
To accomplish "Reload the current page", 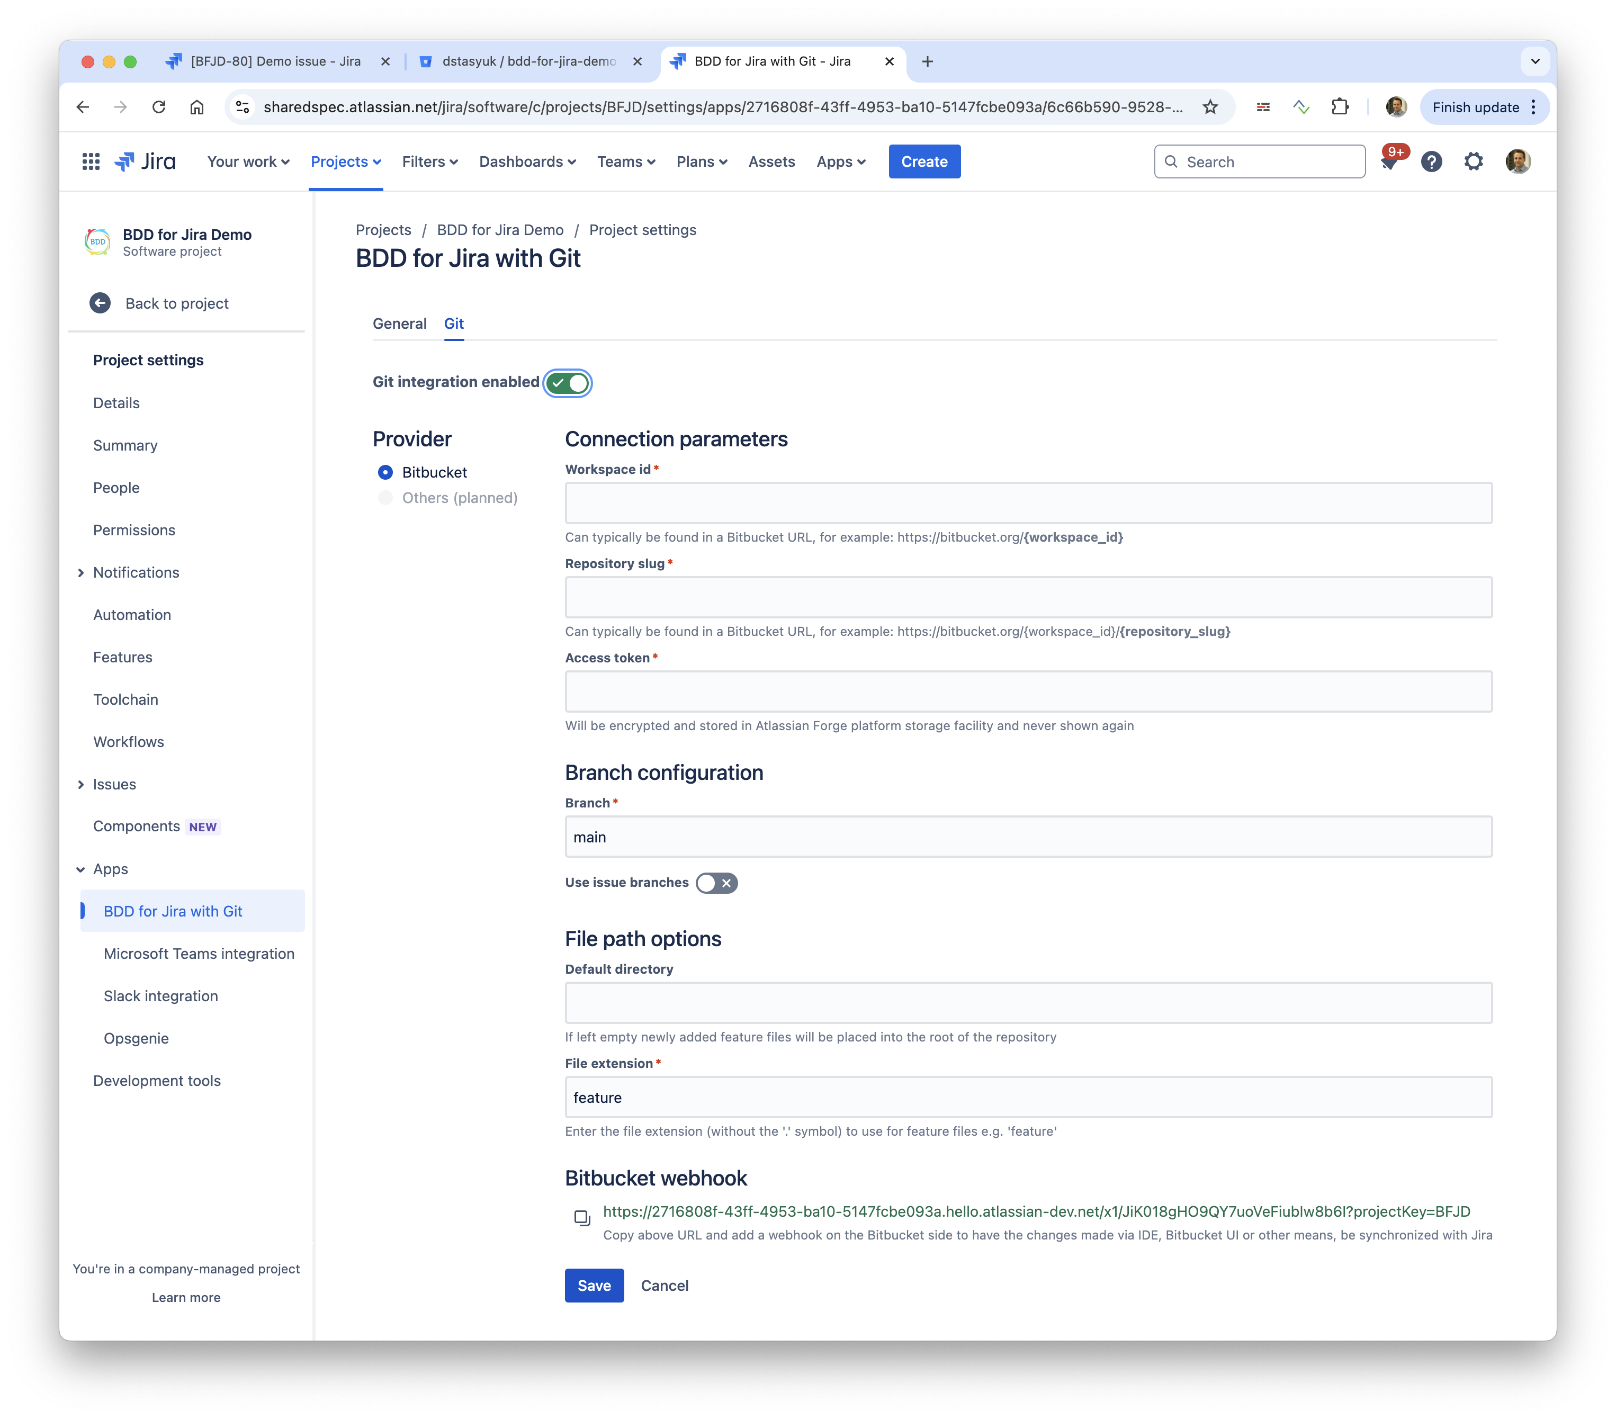I will (159, 107).
